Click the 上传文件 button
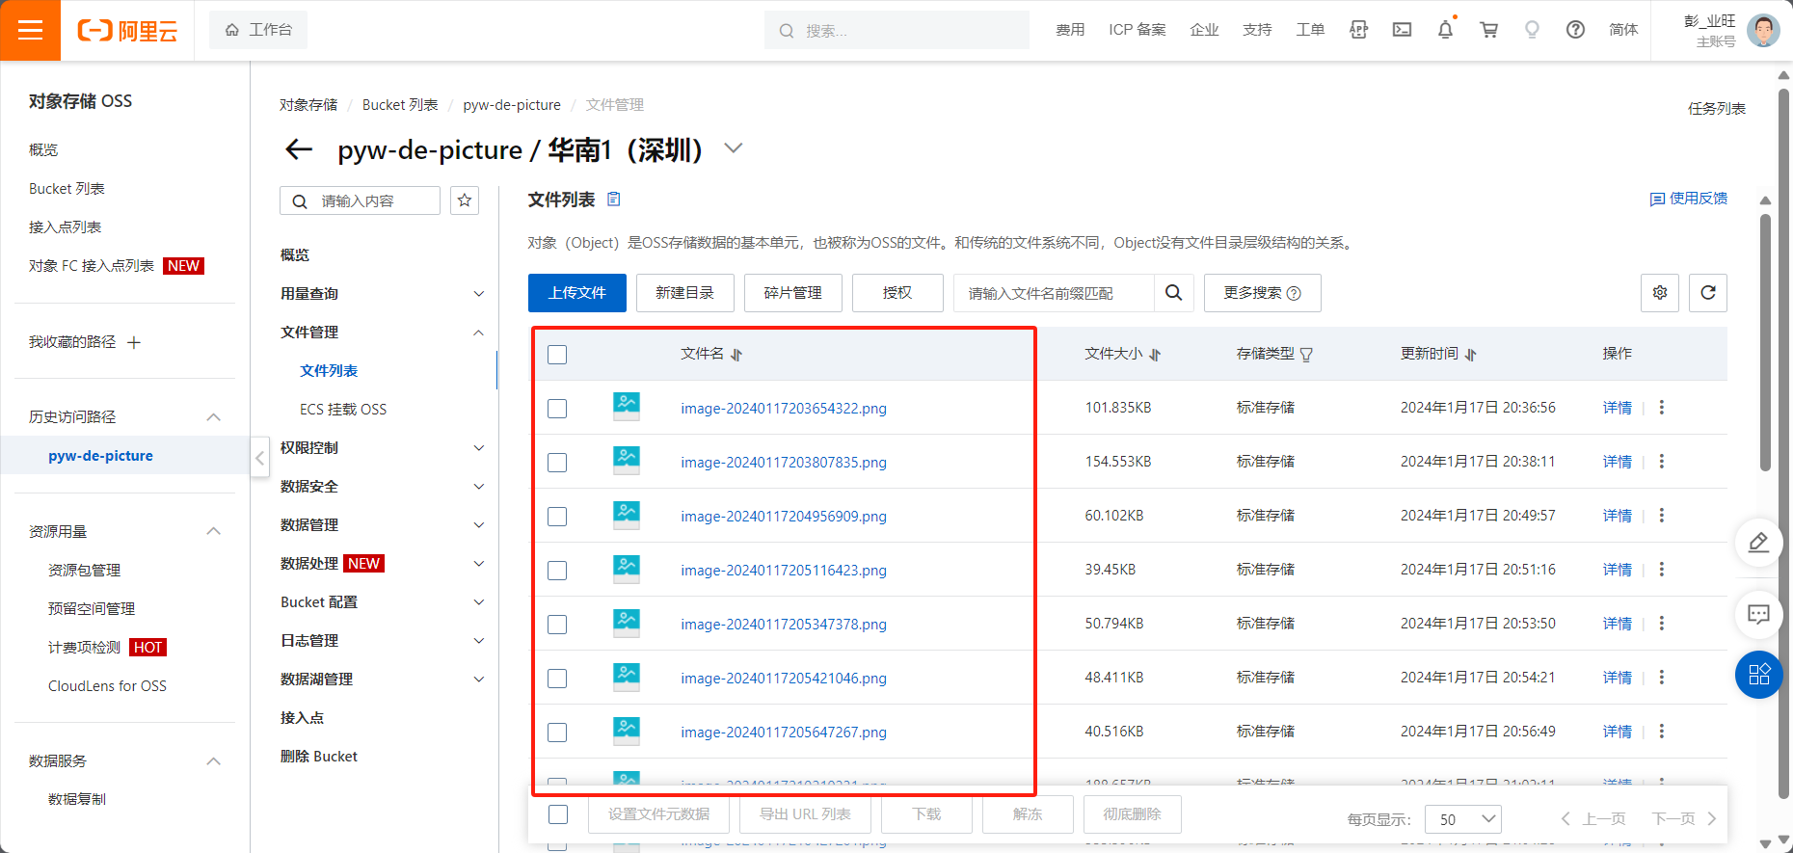This screenshot has height=853, width=1793. point(577,293)
